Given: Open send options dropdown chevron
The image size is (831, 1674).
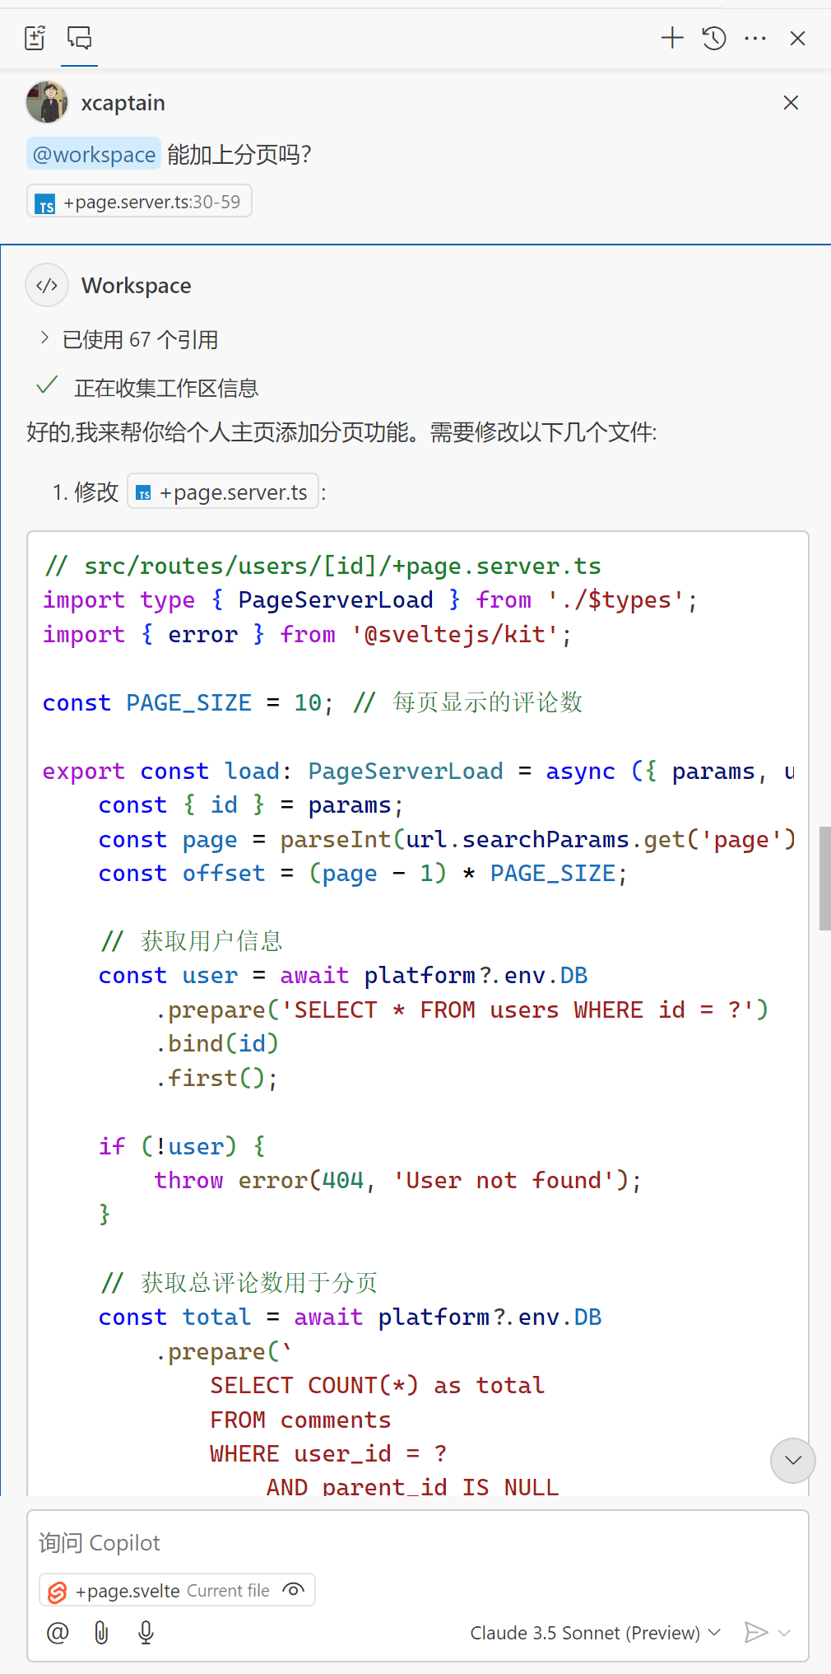Looking at the screenshot, I should coord(784,1632).
